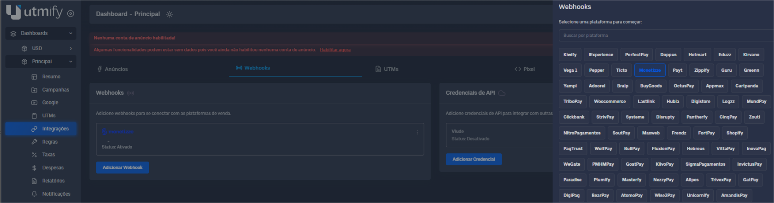Screen dimensions: 774x203
Task: Select the Braip platform
Action: click(622, 86)
